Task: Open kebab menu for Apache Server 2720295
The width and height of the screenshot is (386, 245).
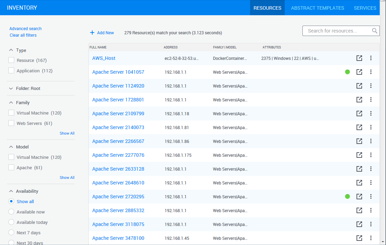Action: 371,197
